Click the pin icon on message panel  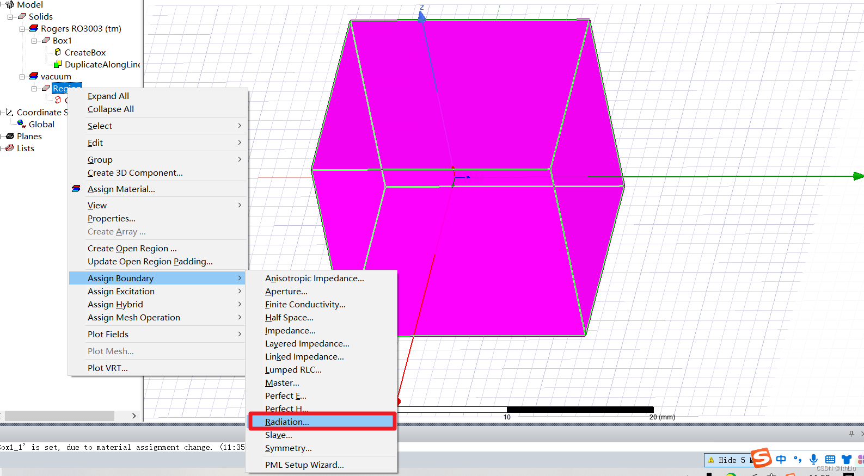(851, 434)
